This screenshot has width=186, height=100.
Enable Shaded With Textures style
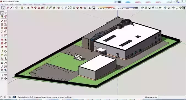(x=184, y=8)
